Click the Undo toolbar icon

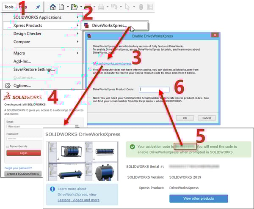(114, 7)
